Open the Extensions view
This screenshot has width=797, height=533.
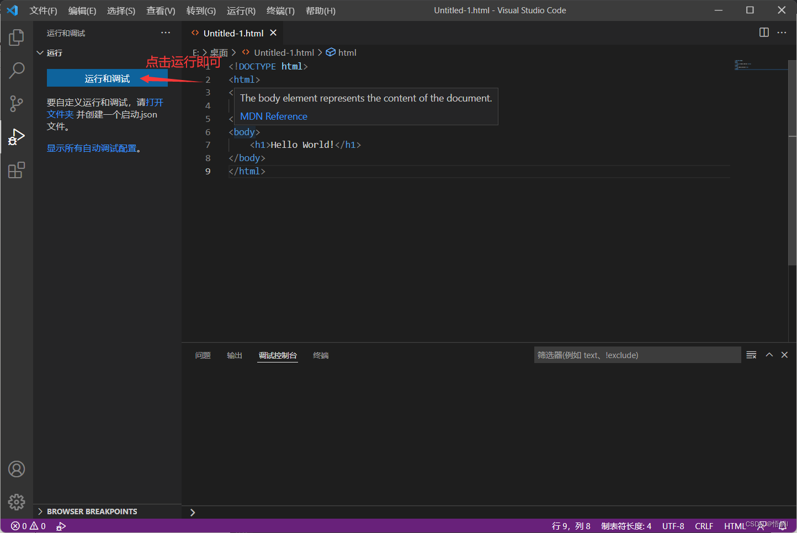pos(17,170)
